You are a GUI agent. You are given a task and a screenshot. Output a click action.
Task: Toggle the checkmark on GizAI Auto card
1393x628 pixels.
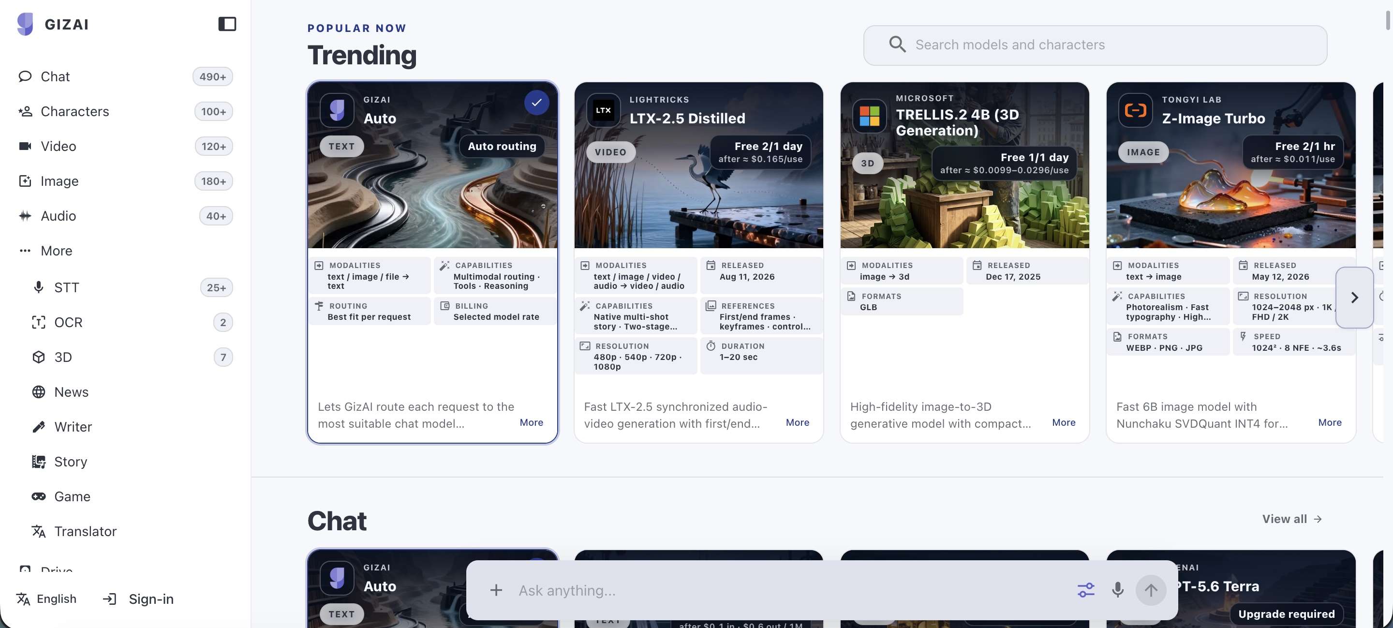point(536,102)
